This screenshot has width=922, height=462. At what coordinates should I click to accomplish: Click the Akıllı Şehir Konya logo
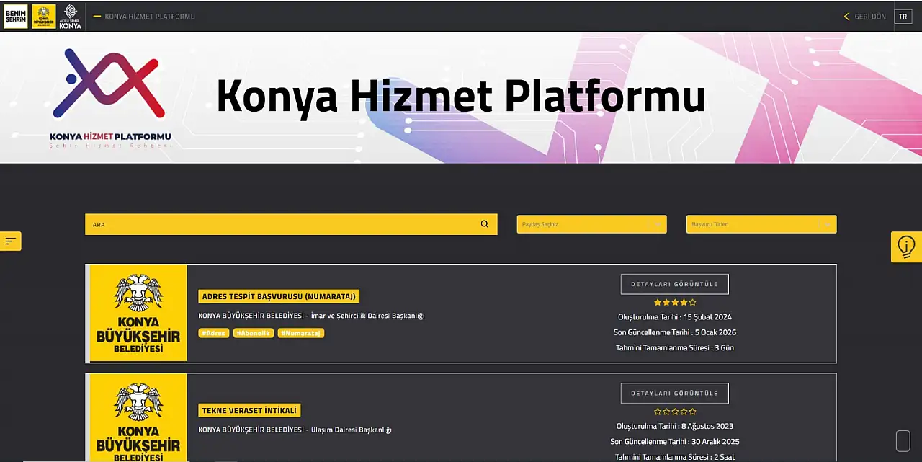click(x=70, y=16)
